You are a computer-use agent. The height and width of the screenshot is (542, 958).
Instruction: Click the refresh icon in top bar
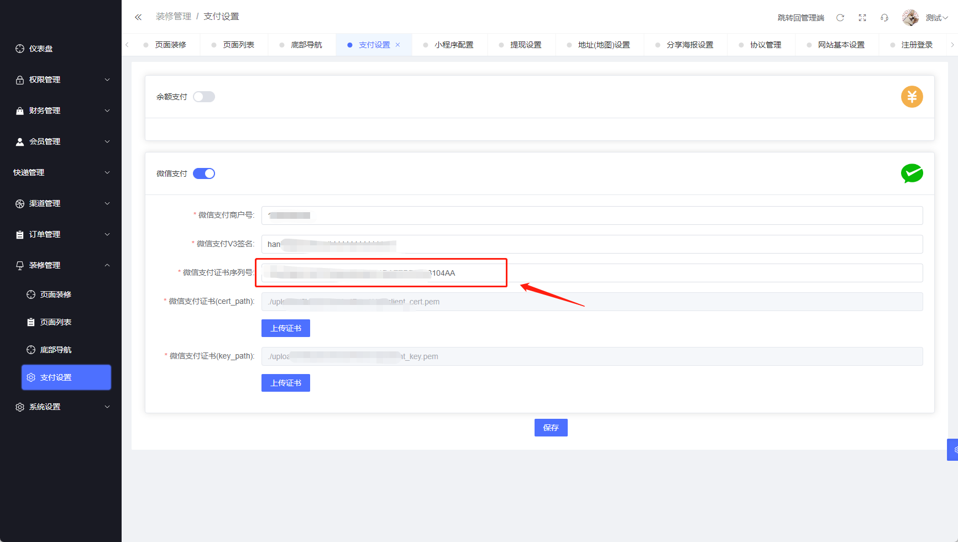point(840,18)
